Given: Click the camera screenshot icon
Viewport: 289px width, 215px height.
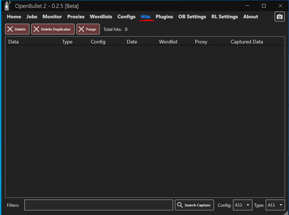Looking at the screenshot, I should point(279,17).
